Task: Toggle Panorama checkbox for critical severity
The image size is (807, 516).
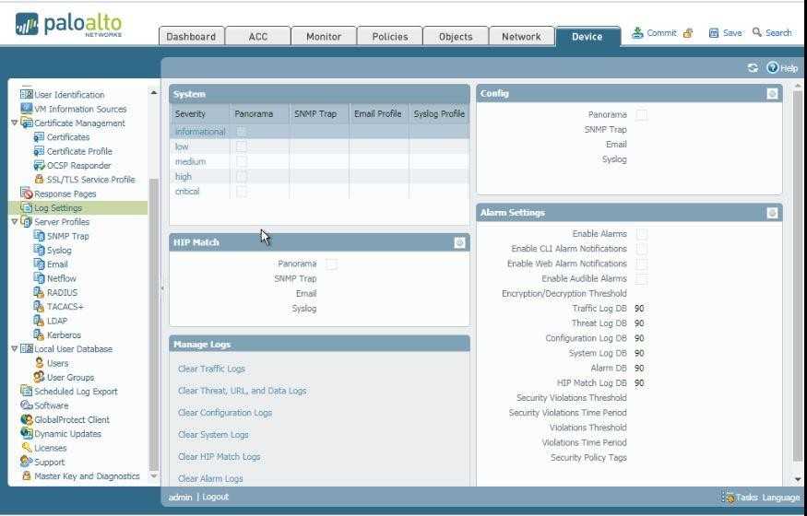Action: click(x=242, y=192)
